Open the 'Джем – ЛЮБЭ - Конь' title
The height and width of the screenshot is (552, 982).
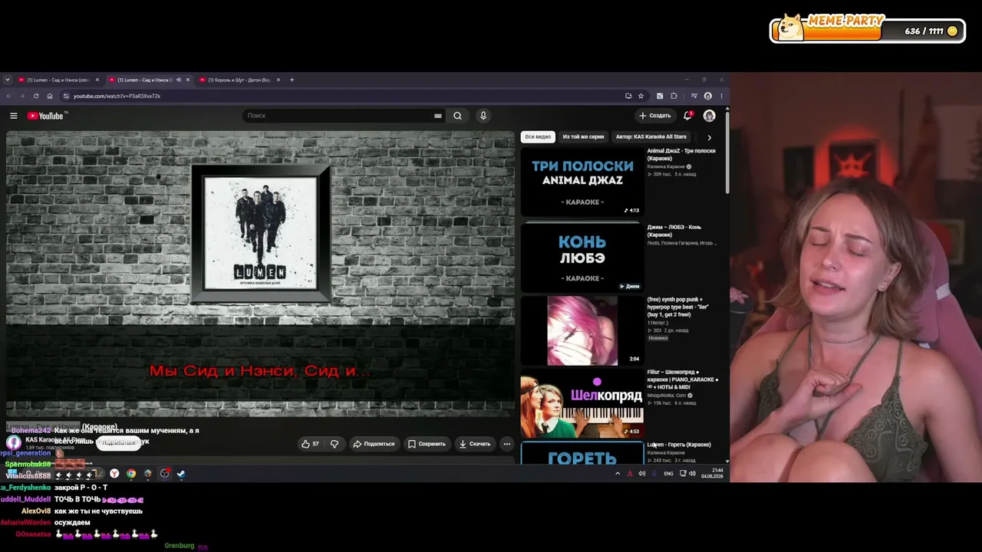coord(674,231)
